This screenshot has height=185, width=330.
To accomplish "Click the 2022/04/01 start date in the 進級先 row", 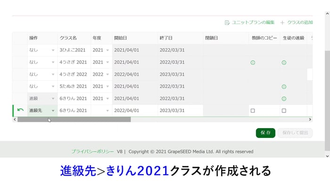I will tap(126, 111).
